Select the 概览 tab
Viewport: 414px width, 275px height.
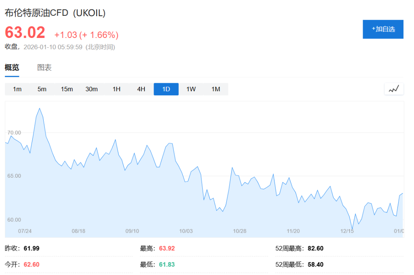click(x=12, y=67)
